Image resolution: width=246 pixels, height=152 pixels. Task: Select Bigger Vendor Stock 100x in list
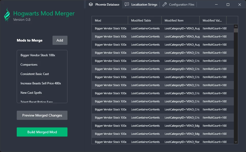coord(38,55)
